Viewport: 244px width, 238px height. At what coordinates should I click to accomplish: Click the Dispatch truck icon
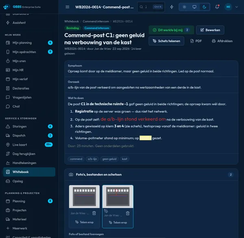click(8, 136)
